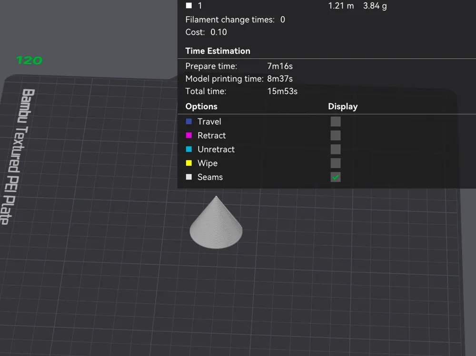476x356 pixels.
Task: Enable the Retract display checkbox
Action: pyautogui.click(x=336, y=135)
